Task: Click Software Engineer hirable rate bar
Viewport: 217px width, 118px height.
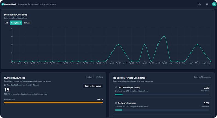Action: click(x=162, y=110)
